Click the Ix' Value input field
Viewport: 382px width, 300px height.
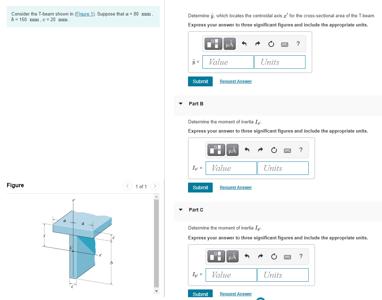[231, 168]
